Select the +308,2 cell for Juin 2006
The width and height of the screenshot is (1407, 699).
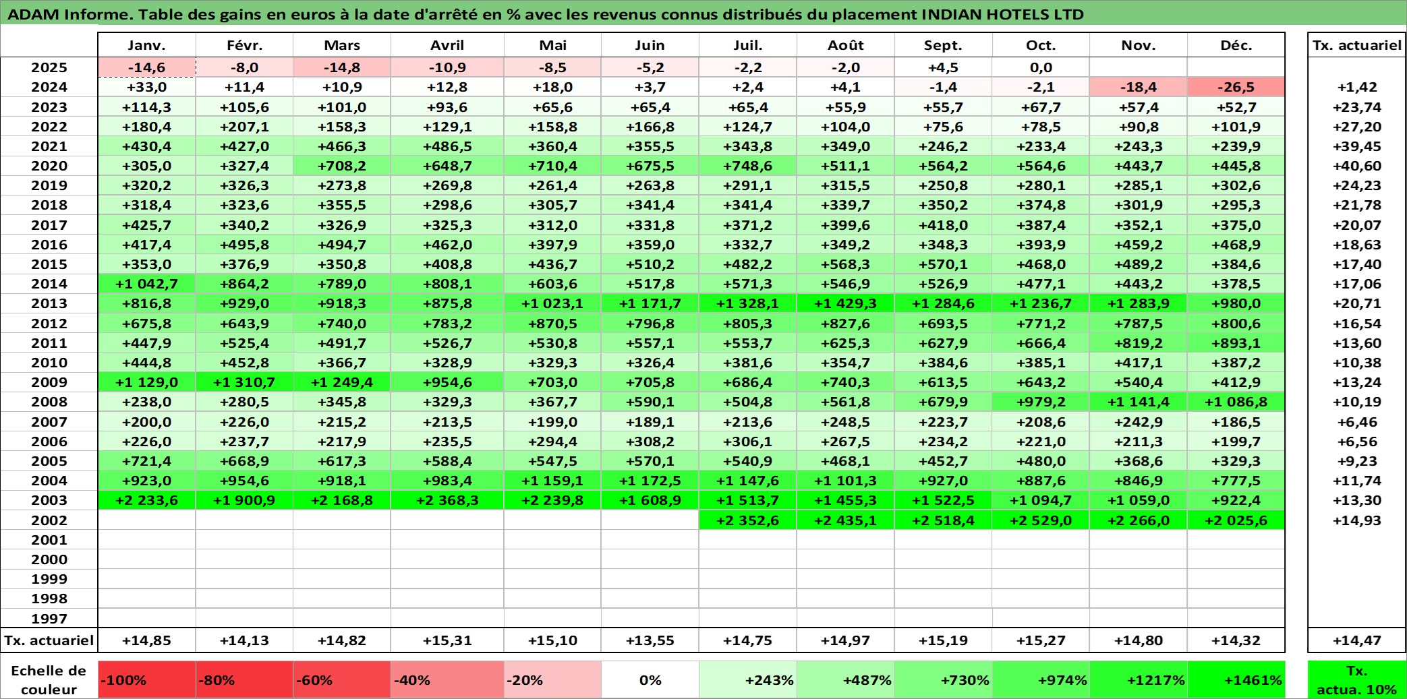[650, 442]
